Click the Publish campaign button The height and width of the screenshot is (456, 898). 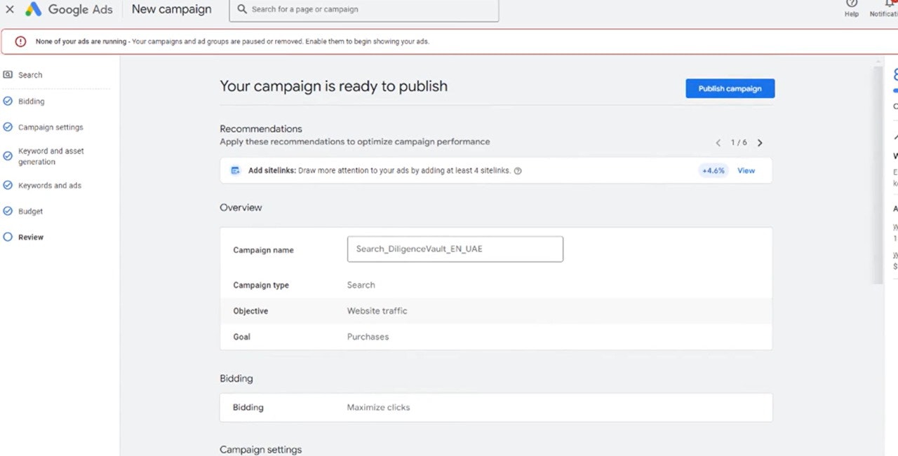[730, 89]
